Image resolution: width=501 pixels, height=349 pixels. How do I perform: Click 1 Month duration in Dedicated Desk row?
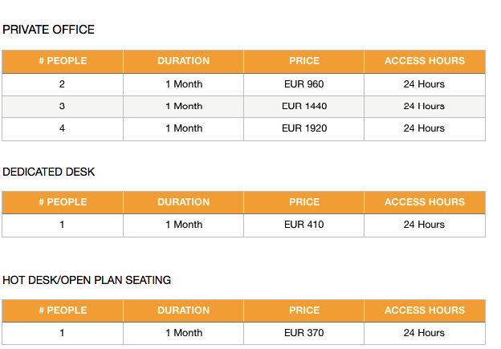tap(184, 225)
